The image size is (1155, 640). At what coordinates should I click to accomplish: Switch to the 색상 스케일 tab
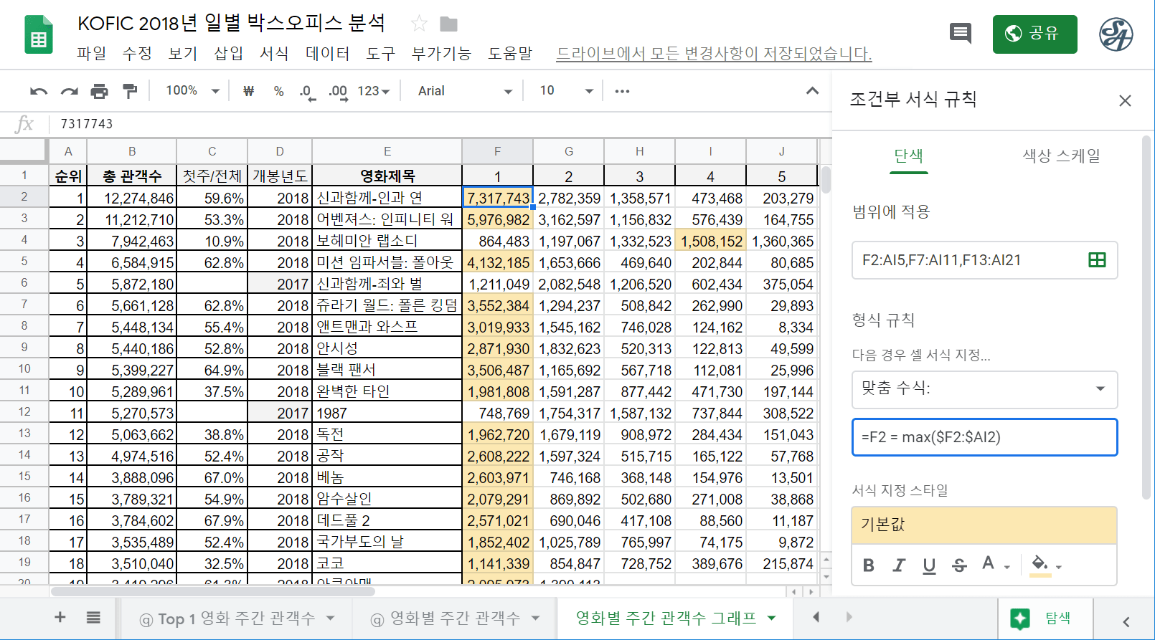pos(1061,156)
